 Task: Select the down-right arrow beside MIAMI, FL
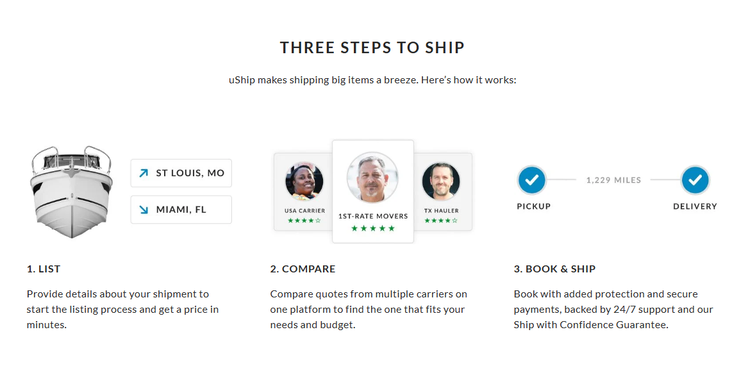[x=144, y=210]
